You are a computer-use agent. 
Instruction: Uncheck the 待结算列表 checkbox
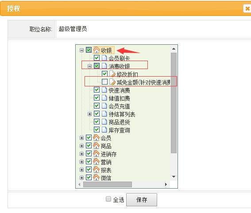(x=97, y=114)
